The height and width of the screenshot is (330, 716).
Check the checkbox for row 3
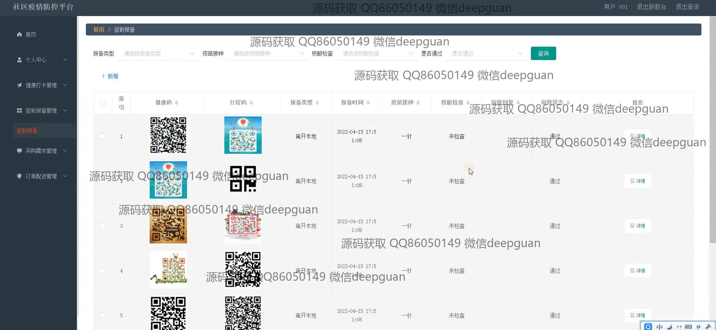point(102,226)
